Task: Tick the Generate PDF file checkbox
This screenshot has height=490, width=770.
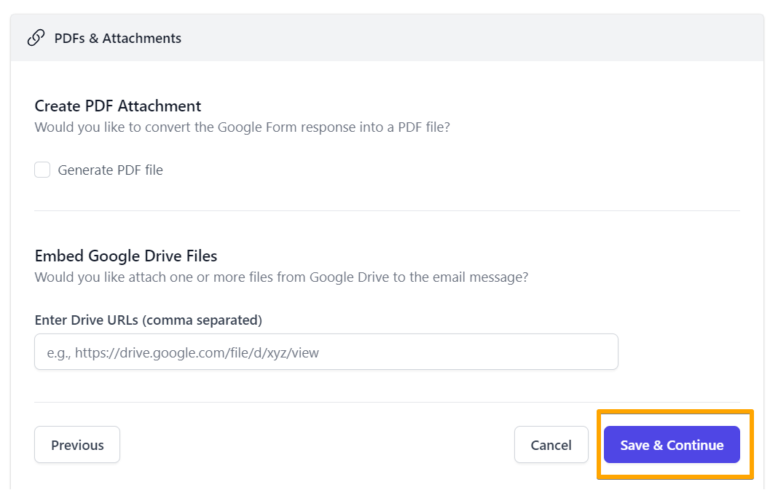Action: 42,170
